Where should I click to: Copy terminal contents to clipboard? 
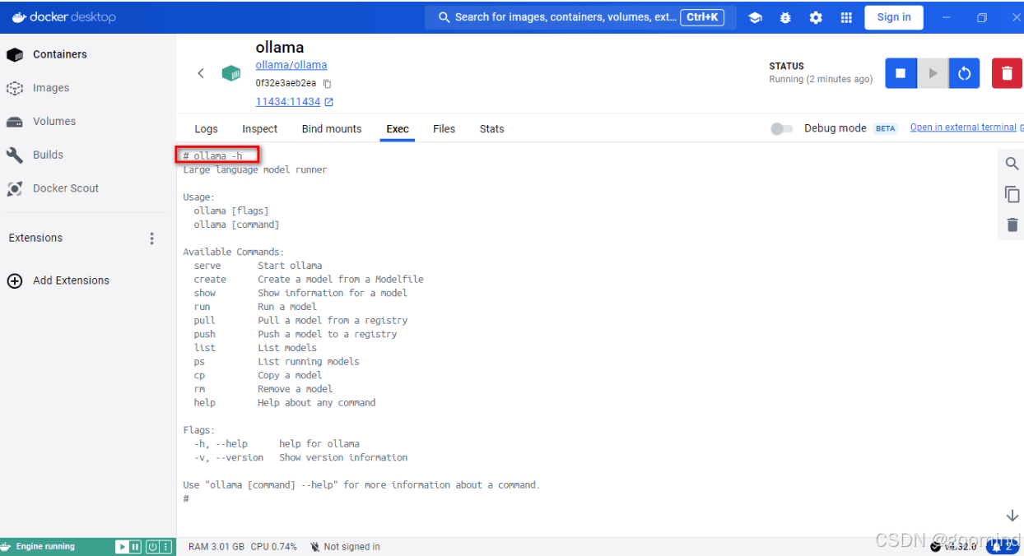pos(1012,194)
